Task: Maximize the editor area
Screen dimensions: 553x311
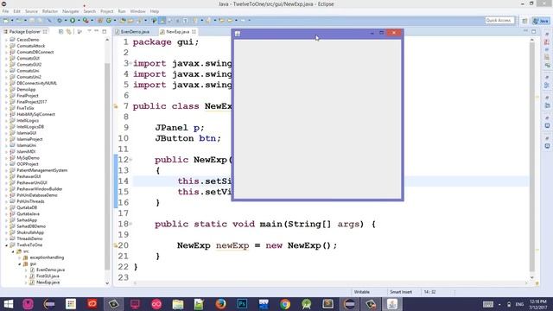Action: [534, 31]
